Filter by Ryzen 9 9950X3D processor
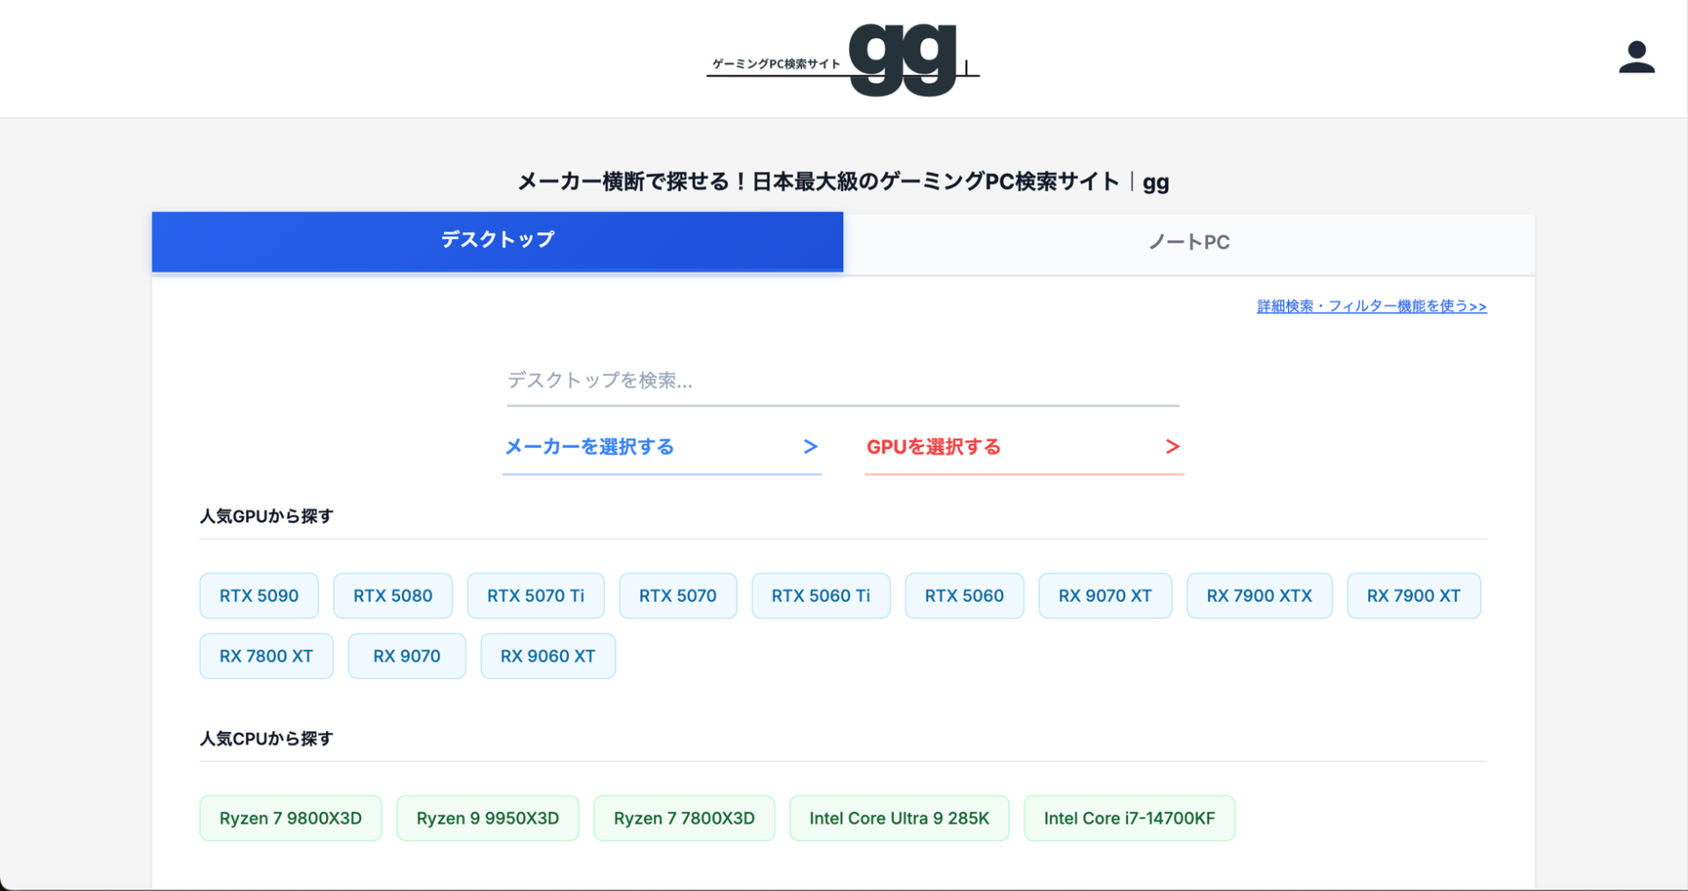 [488, 817]
